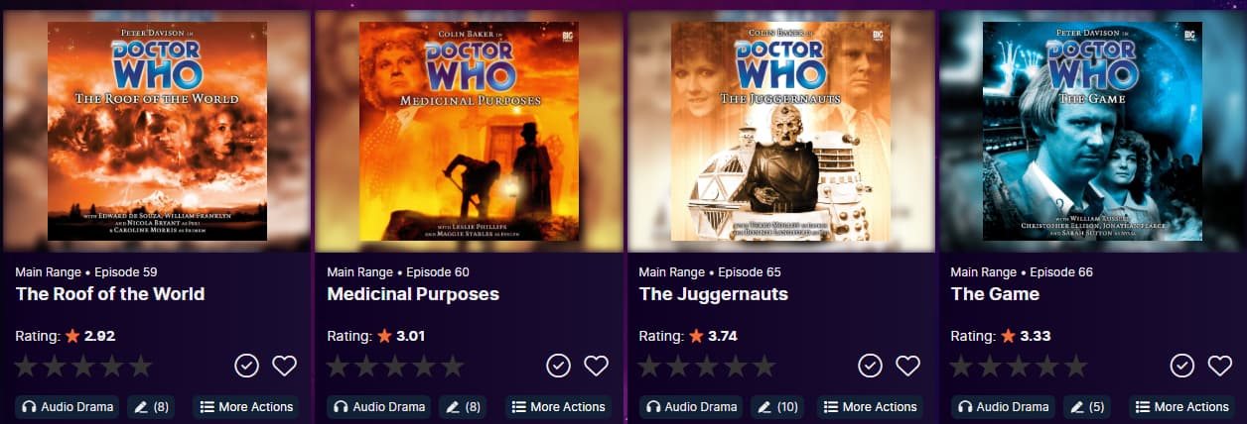Open reviews pencil icon for The Roof of the World

click(x=151, y=406)
